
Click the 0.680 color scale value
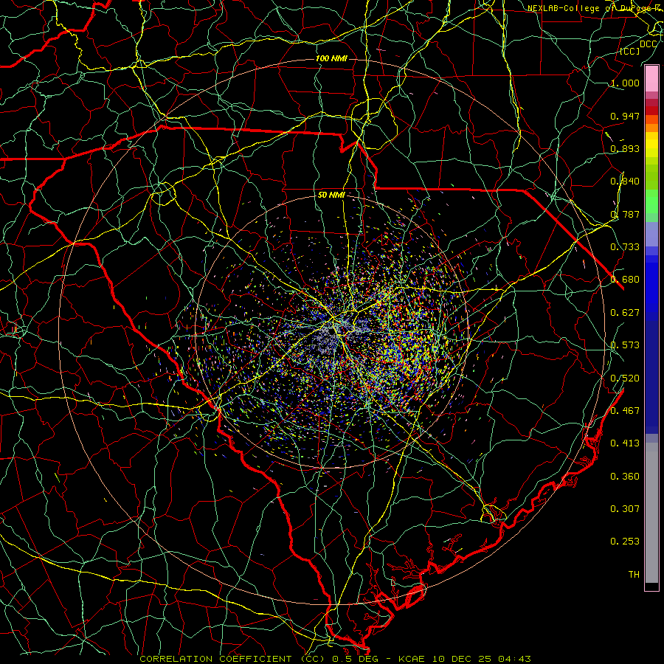click(625, 280)
